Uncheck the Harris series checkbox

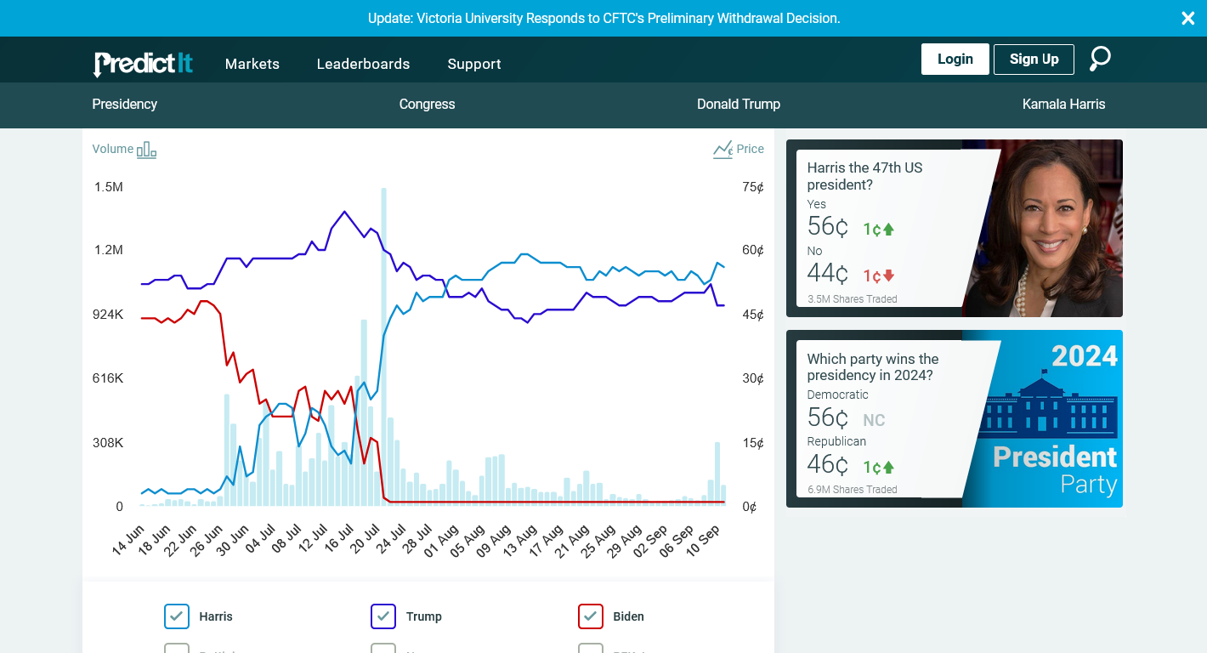[177, 616]
